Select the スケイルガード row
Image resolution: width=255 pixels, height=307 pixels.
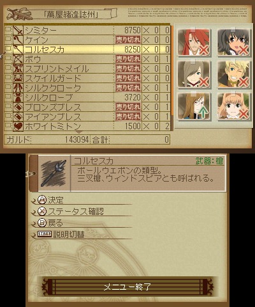pyautogui.click(x=87, y=78)
